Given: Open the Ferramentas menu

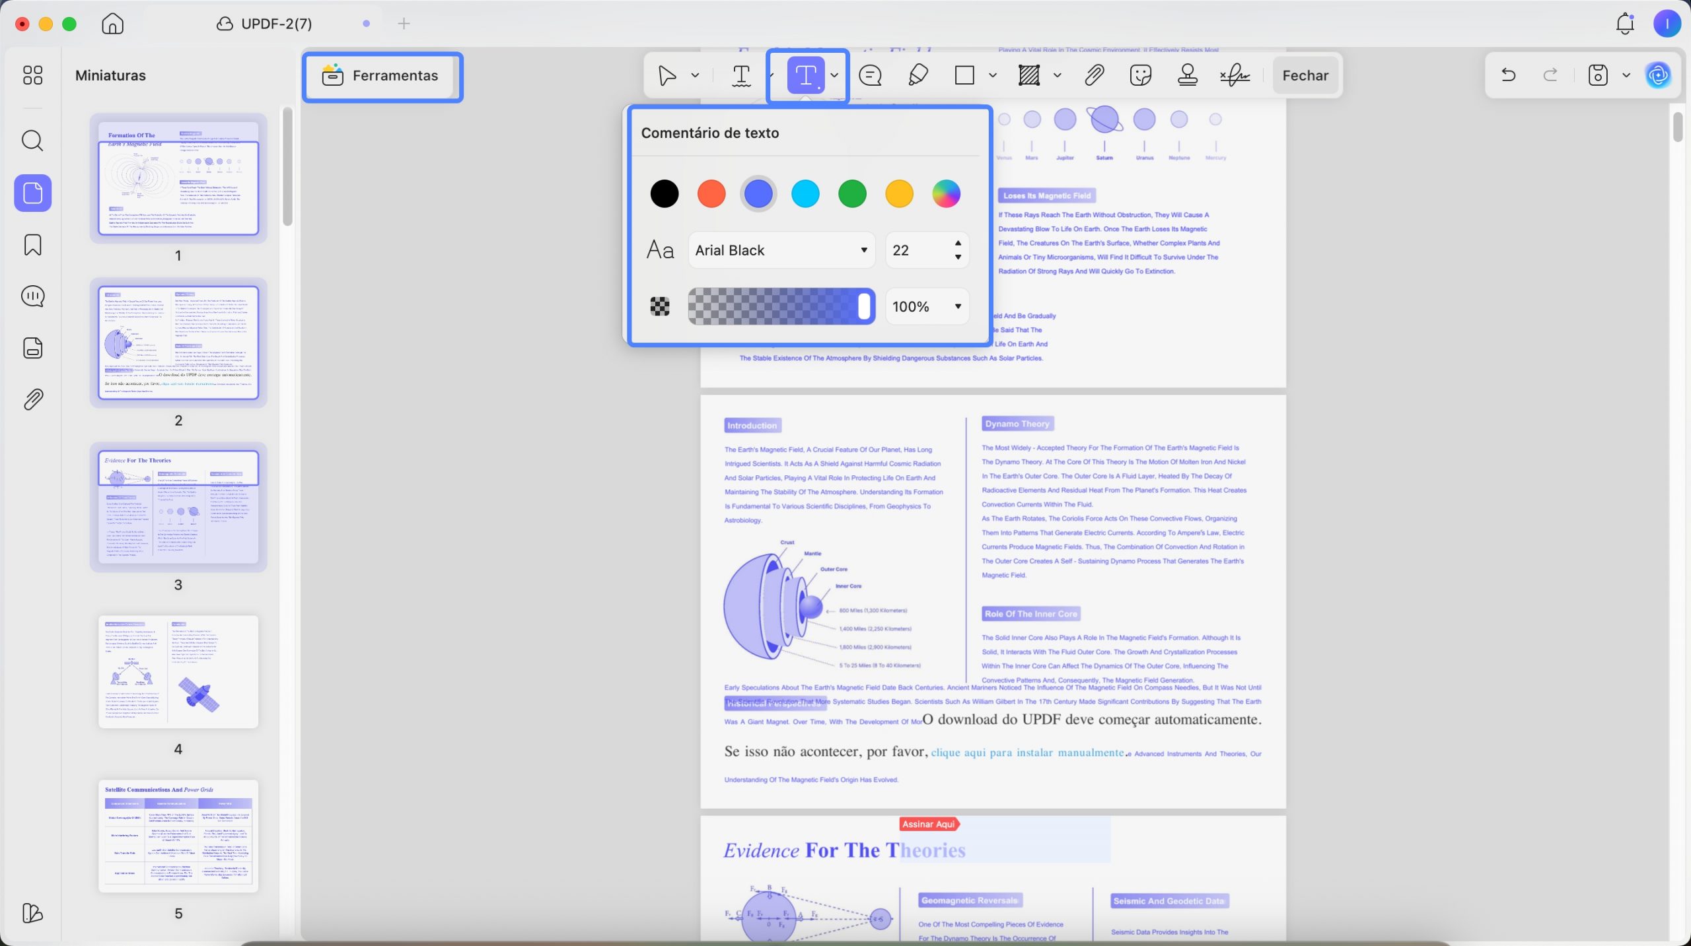Looking at the screenshot, I should [x=382, y=76].
